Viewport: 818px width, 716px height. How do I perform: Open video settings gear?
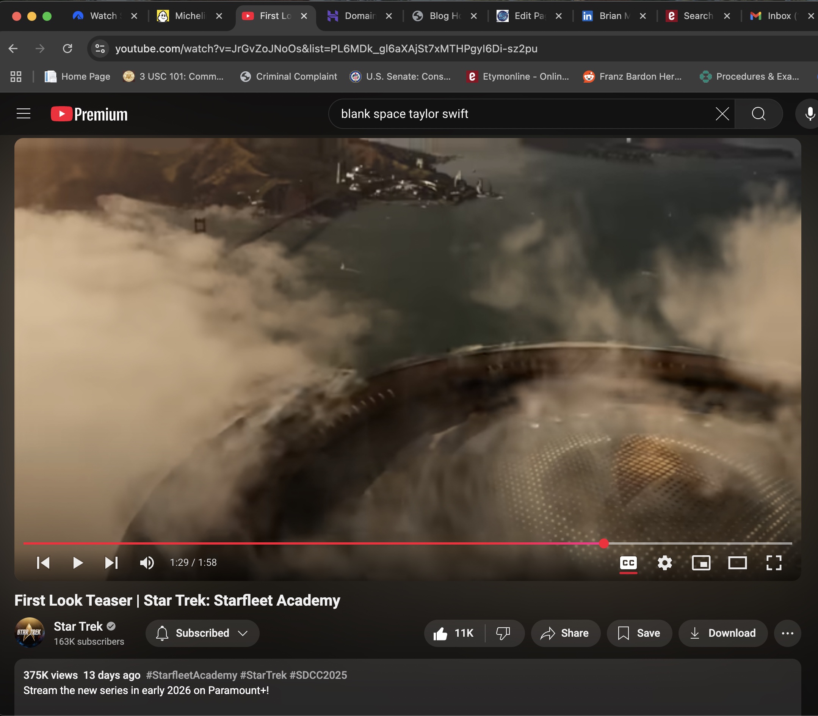tap(664, 563)
